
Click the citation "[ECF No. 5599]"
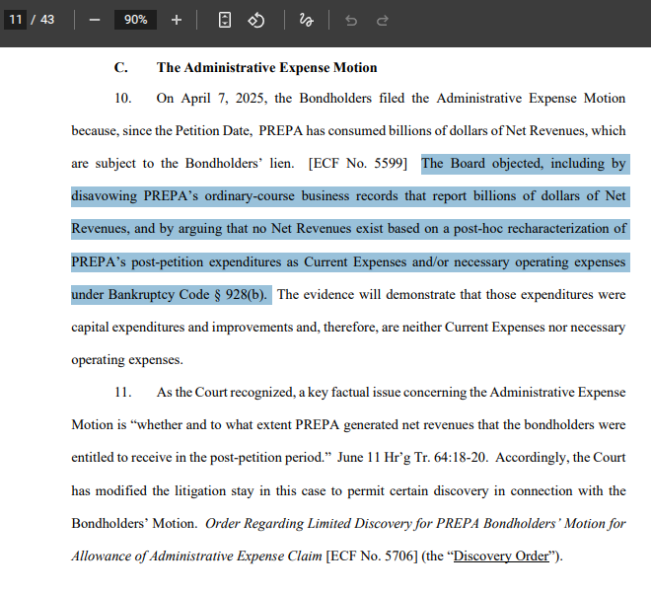point(358,163)
